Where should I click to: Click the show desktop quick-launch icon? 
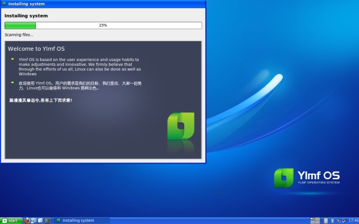34,220
